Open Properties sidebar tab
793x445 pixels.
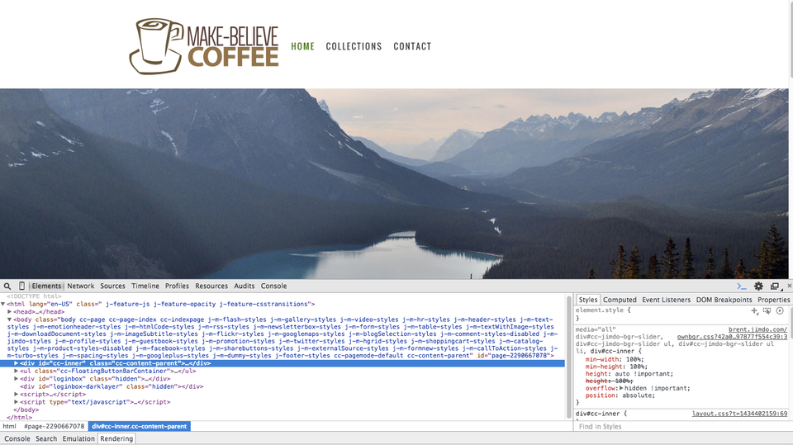[773, 300]
